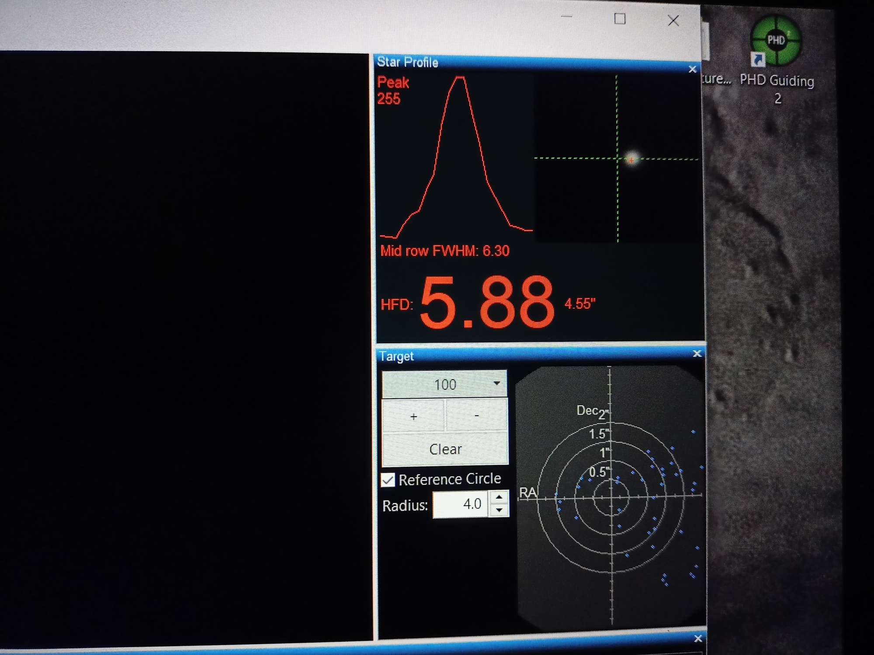Minimize the main window
874x655 pixels.
tap(566, 17)
